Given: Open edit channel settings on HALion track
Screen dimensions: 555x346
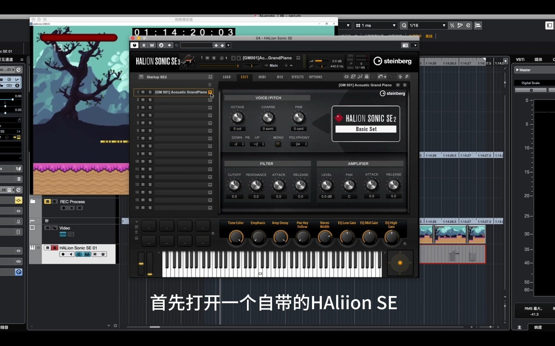Looking at the screenshot, I should pos(79,254).
